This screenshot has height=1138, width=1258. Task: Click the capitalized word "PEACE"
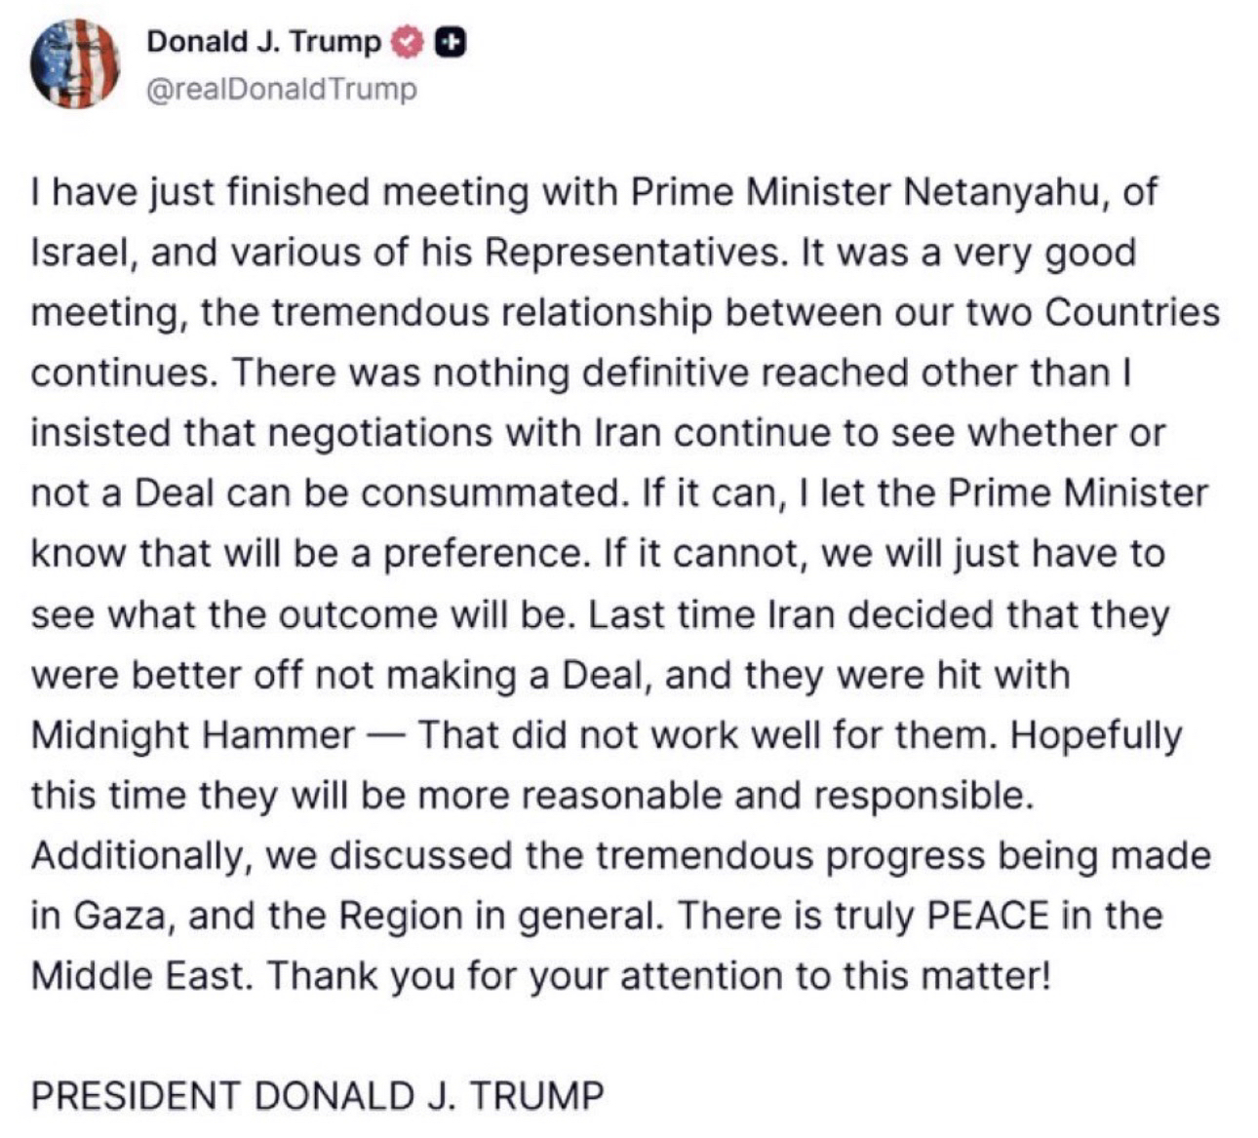(988, 916)
